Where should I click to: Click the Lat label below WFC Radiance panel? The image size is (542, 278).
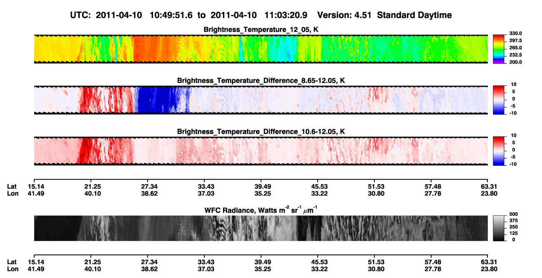pos(12,262)
